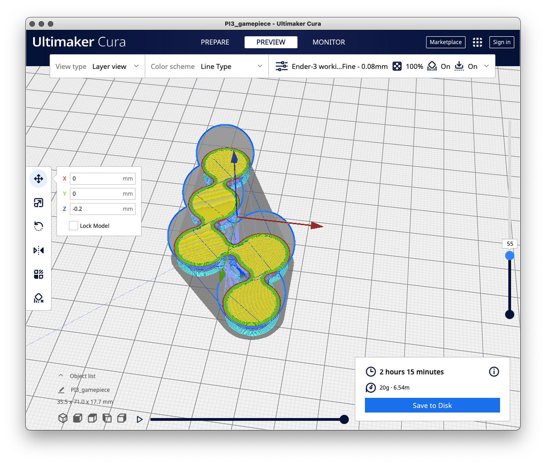Image resolution: width=546 pixels, height=464 pixels.
Task: Select the Scale tool icon
Action: click(39, 203)
